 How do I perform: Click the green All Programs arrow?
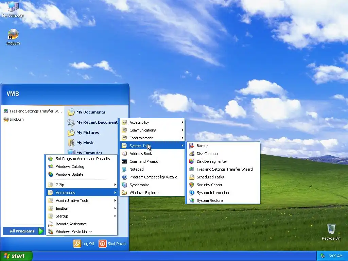(x=41, y=231)
